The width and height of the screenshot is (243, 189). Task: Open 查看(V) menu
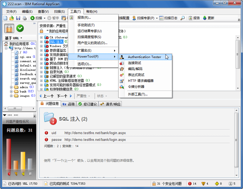tap(43, 11)
